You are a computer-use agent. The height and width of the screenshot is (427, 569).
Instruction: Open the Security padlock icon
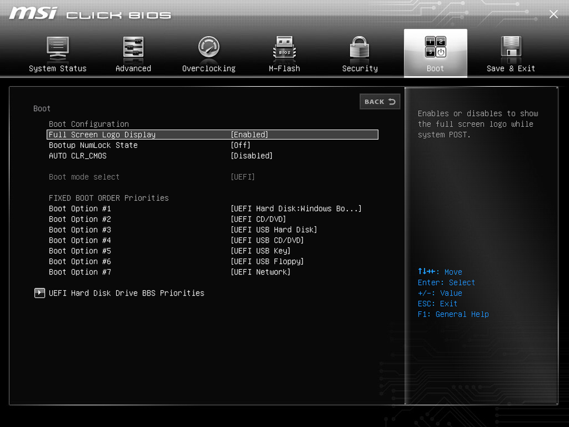pyautogui.click(x=360, y=48)
